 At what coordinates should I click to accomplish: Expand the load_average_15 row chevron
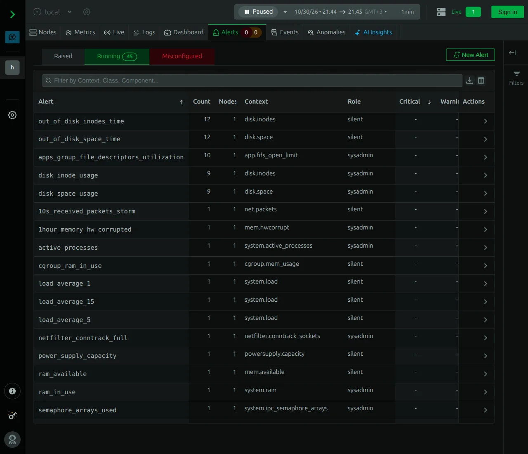[486, 302]
